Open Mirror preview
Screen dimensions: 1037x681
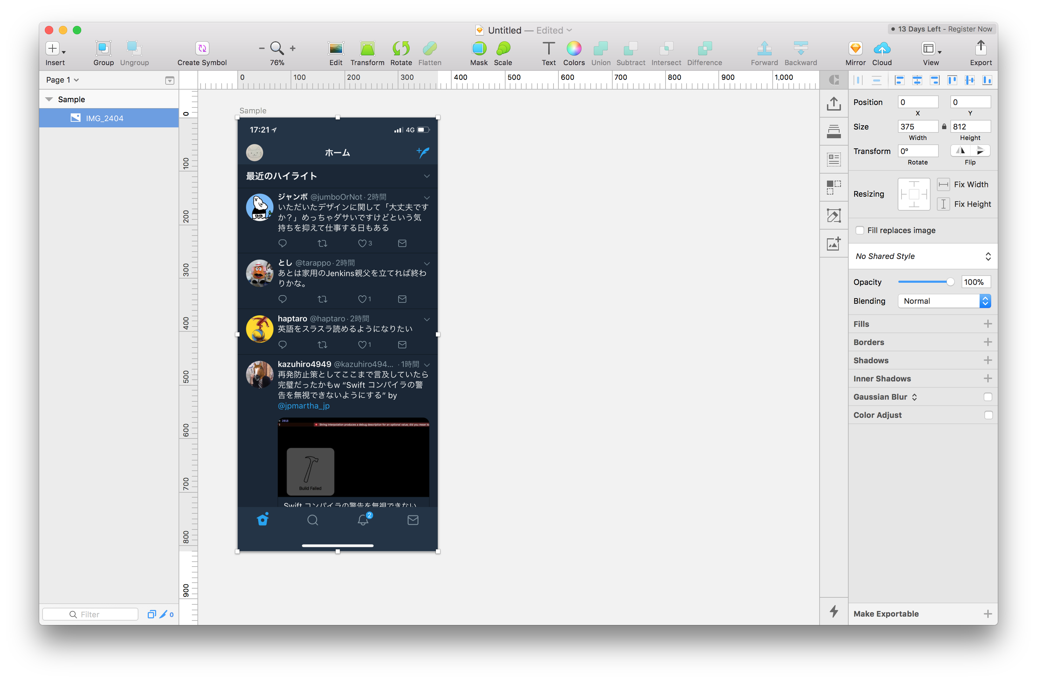click(855, 48)
